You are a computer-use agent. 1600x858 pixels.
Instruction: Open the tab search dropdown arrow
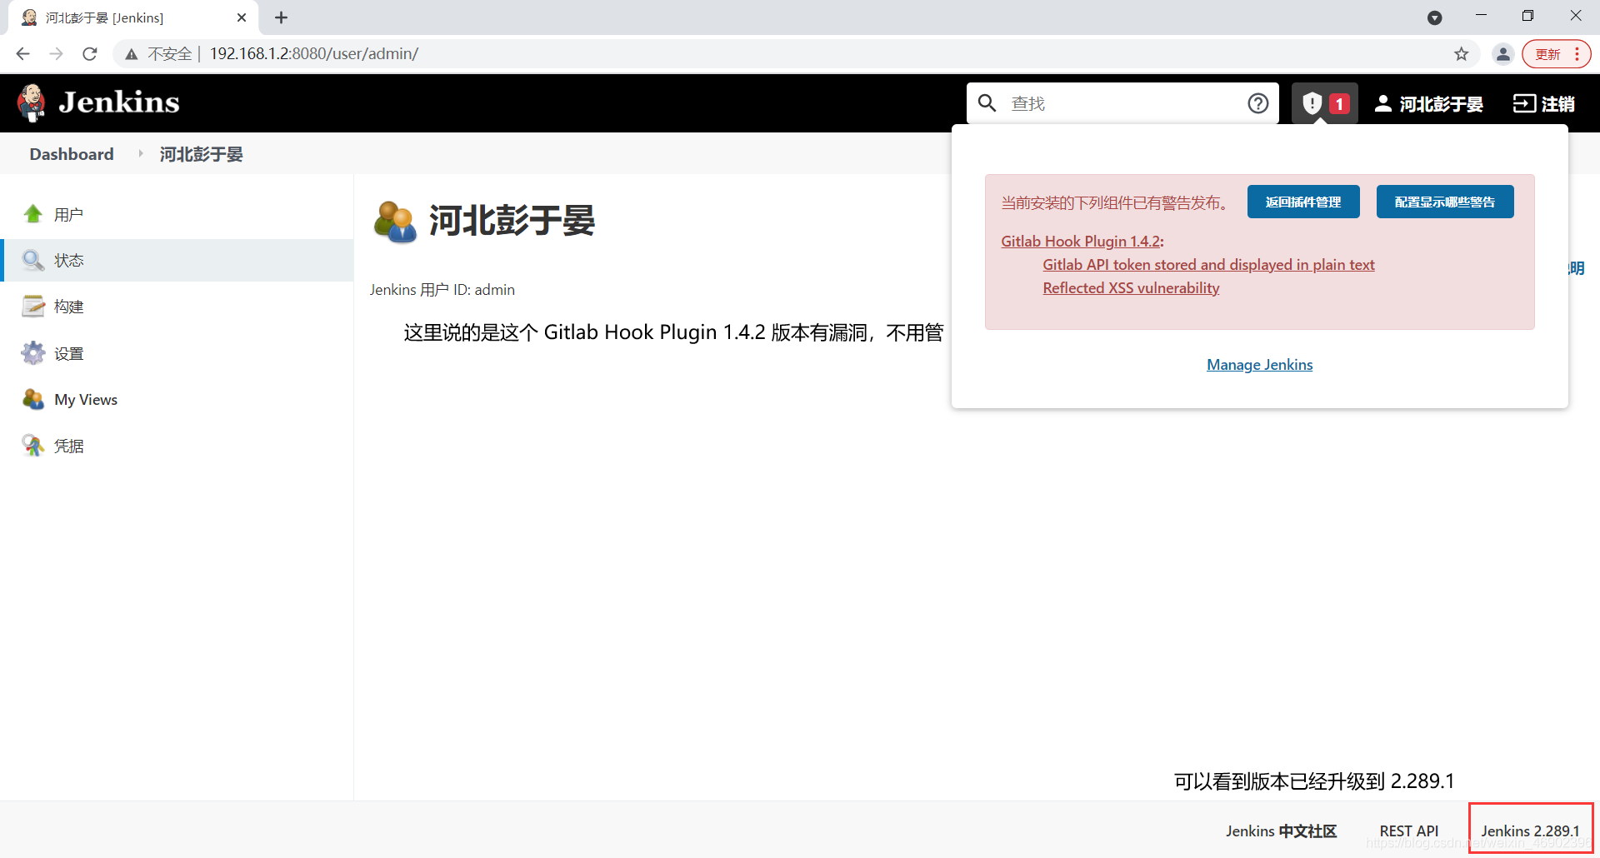coord(1434,17)
